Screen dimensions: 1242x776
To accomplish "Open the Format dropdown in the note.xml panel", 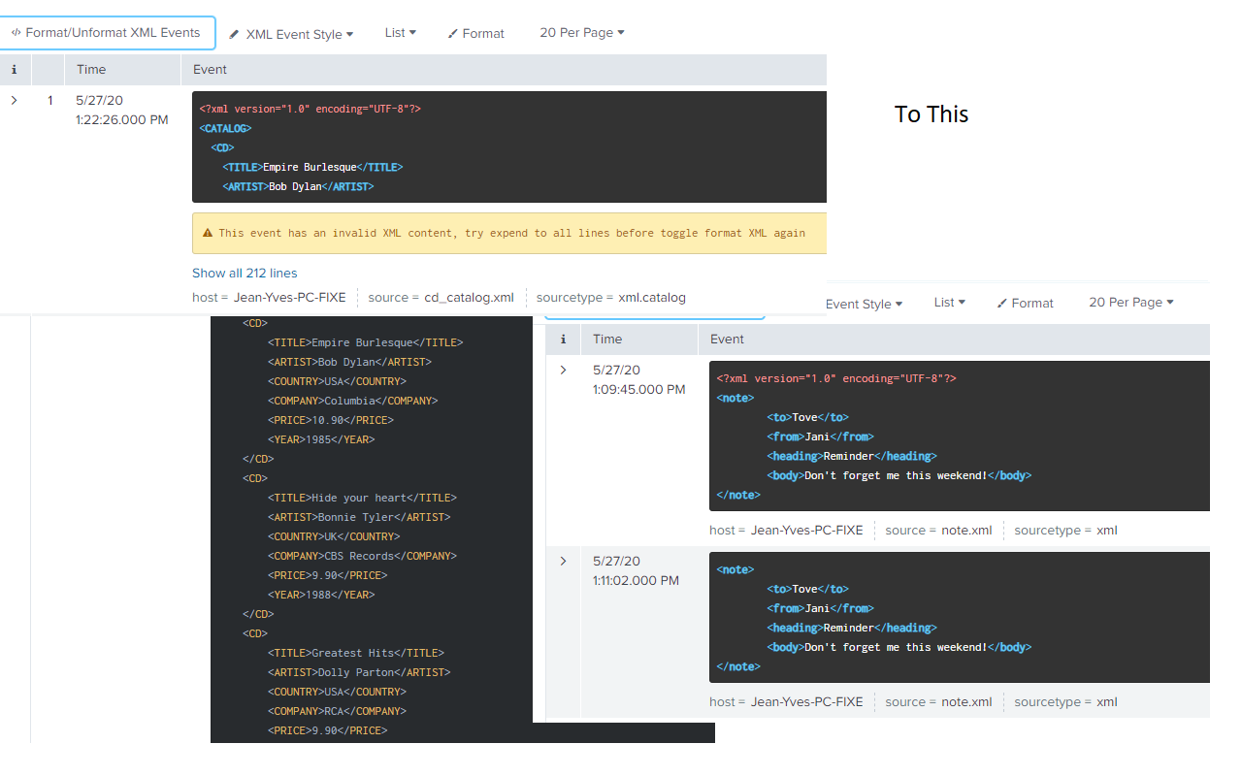I will tap(1026, 303).
